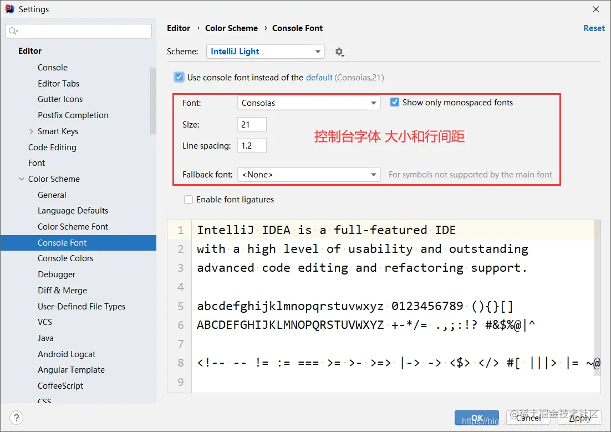The image size is (611, 432).
Task: Select CoffeeScript settings item
Action: click(x=60, y=385)
